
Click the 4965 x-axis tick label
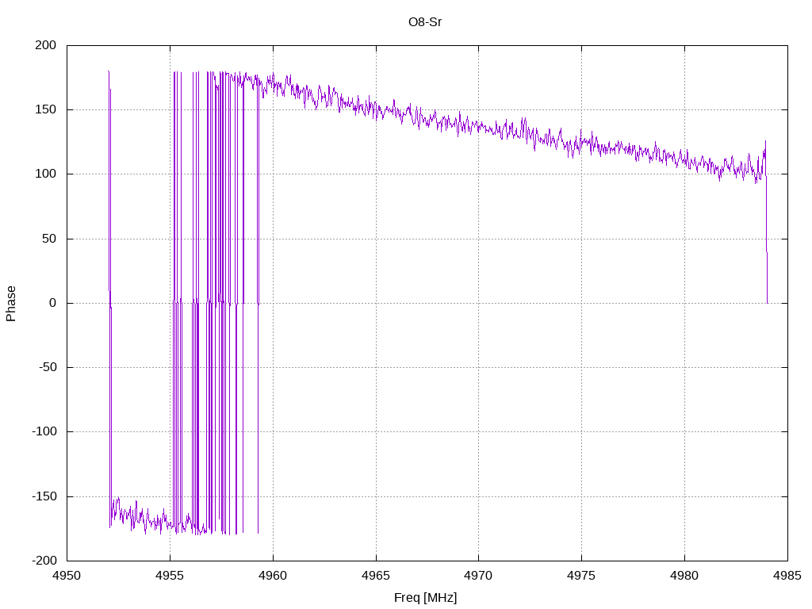(x=376, y=576)
